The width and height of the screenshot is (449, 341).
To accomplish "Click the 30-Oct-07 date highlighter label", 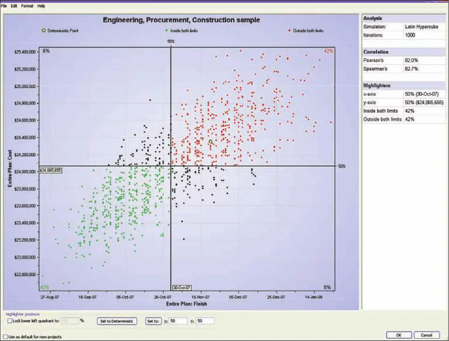I will [x=182, y=288].
